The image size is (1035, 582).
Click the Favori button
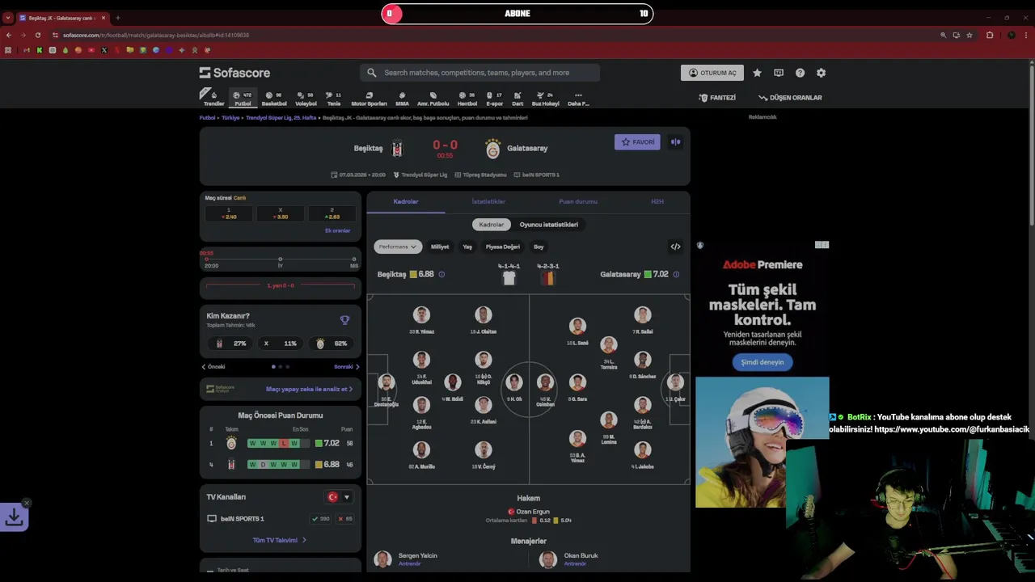[x=637, y=142]
